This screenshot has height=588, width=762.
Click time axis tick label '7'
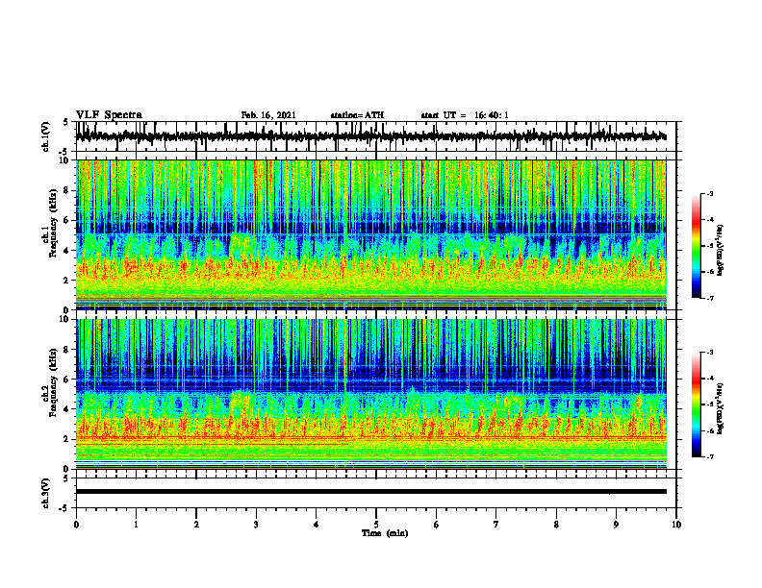point(496,525)
